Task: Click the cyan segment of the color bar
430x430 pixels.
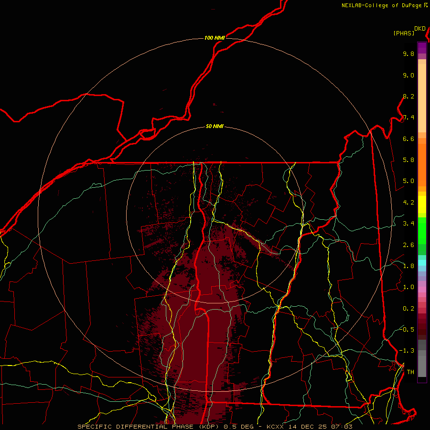Action: [x=422, y=263]
